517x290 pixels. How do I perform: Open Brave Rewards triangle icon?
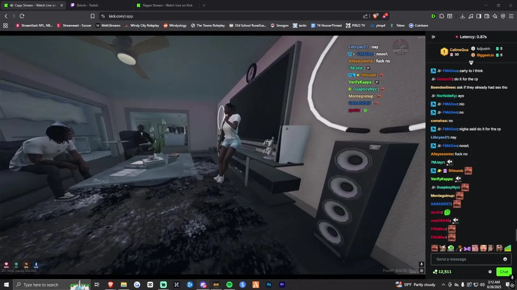(385, 16)
